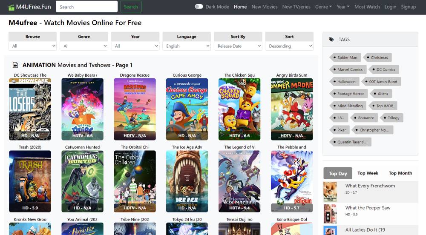
Task: Click the Romance tag
Action: coord(364,118)
